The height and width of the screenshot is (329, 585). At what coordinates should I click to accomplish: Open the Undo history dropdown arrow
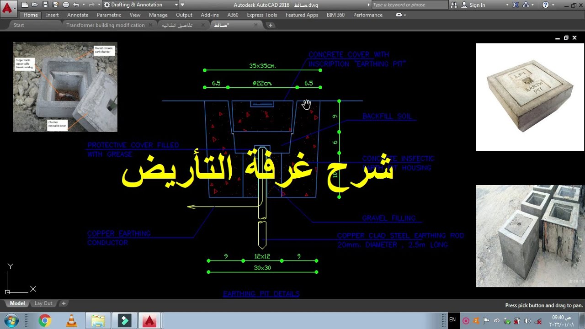(x=83, y=5)
